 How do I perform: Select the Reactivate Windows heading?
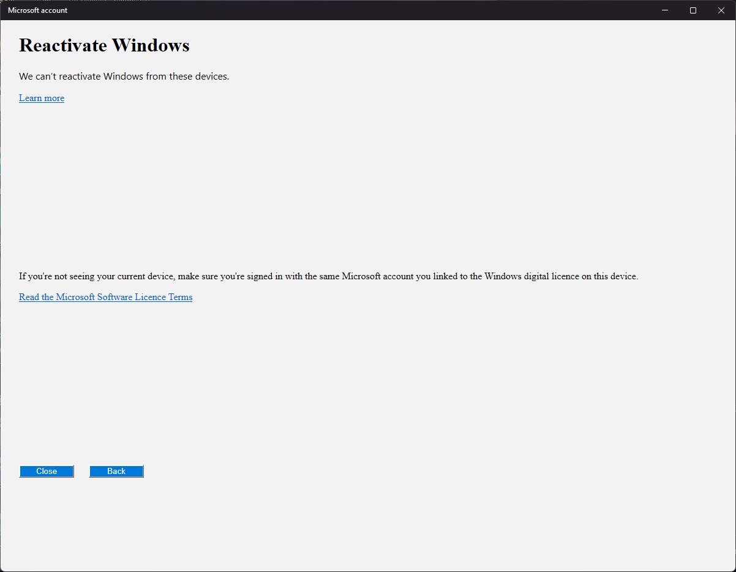coord(104,45)
